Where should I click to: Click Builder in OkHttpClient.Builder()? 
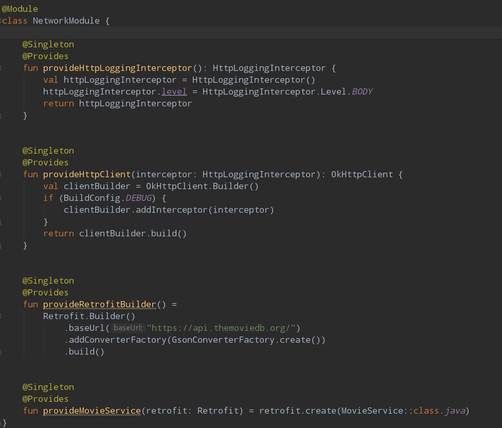coord(230,186)
